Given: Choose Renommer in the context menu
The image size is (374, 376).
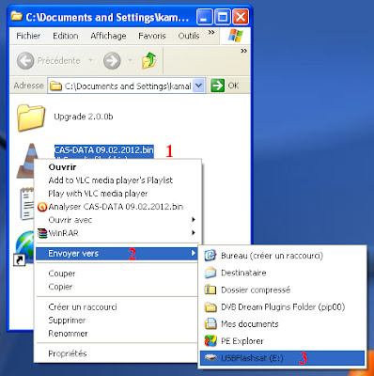Looking at the screenshot, I should [x=117, y=333].
